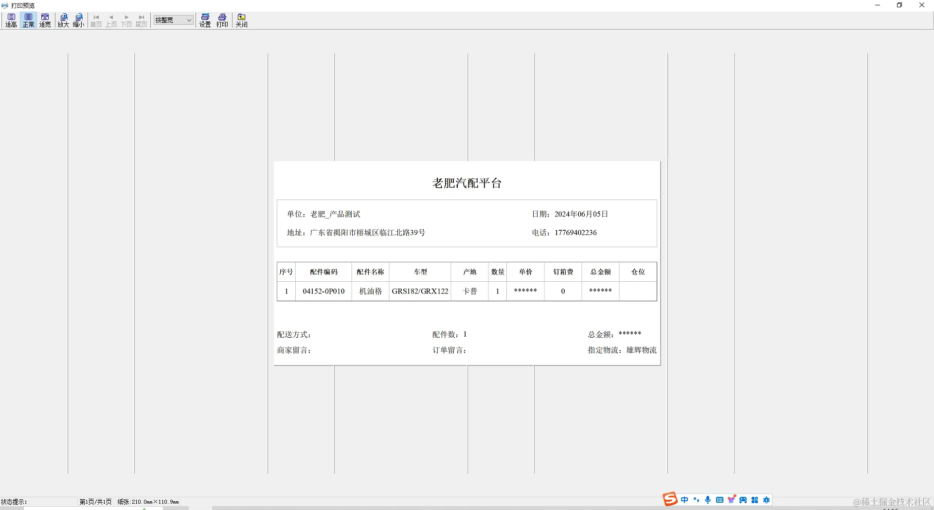The height and width of the screenshot is (510, 934).
Task: Click the GRS182/GRX122 vehicle model cell
Action: point(420,291)
